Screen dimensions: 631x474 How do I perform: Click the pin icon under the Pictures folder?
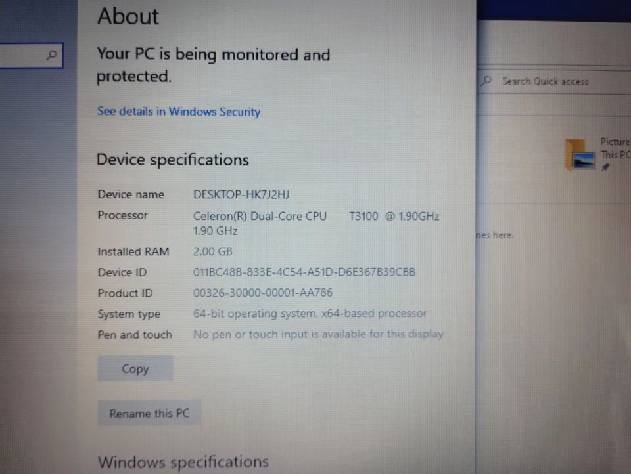[x=604, y=167]
